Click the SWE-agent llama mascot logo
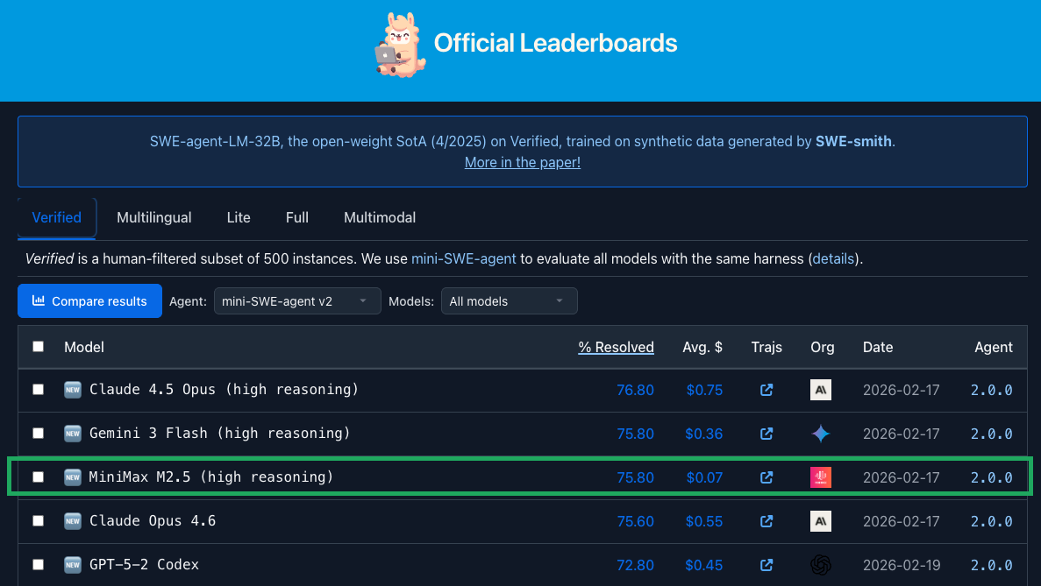Image resolution: width=1041 pixels, height=586 pixels. [x=400, y=44]
